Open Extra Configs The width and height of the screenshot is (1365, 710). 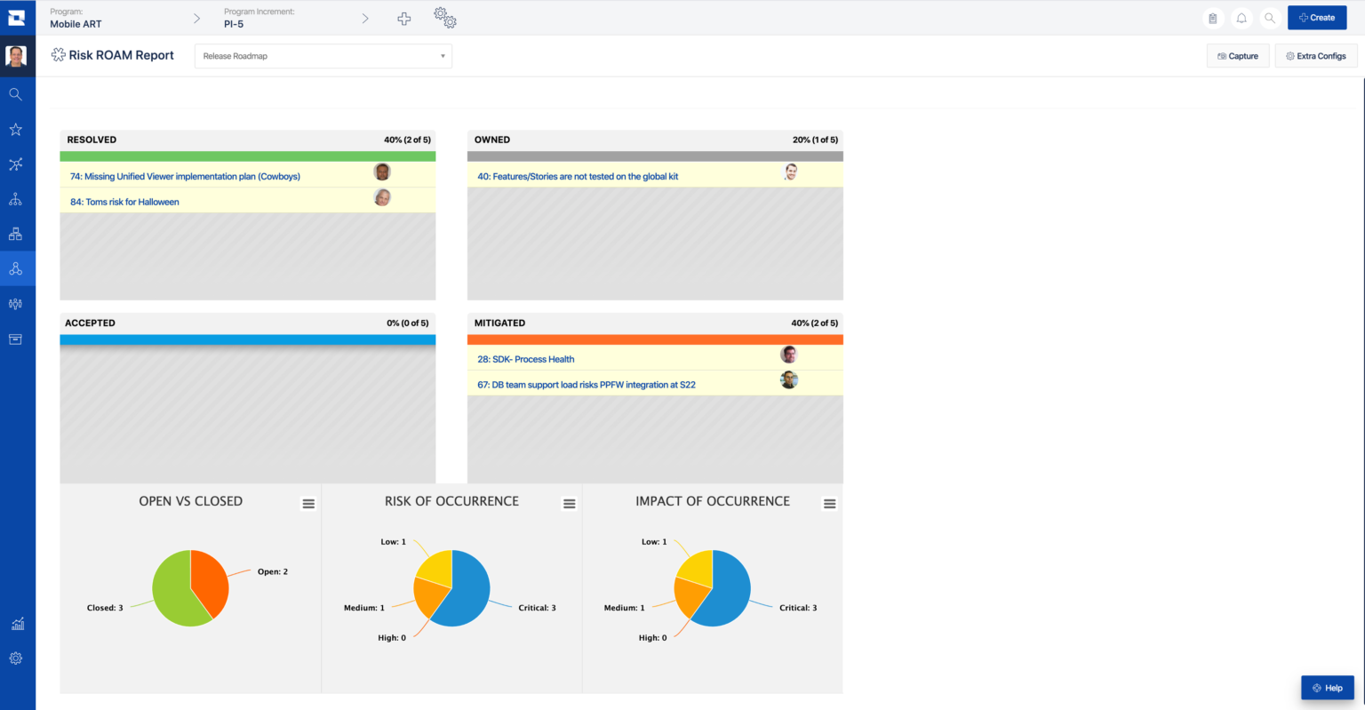point(1315,55)
